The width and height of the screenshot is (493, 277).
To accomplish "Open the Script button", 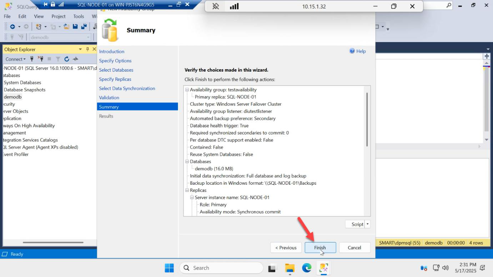I will click(355, 224).
